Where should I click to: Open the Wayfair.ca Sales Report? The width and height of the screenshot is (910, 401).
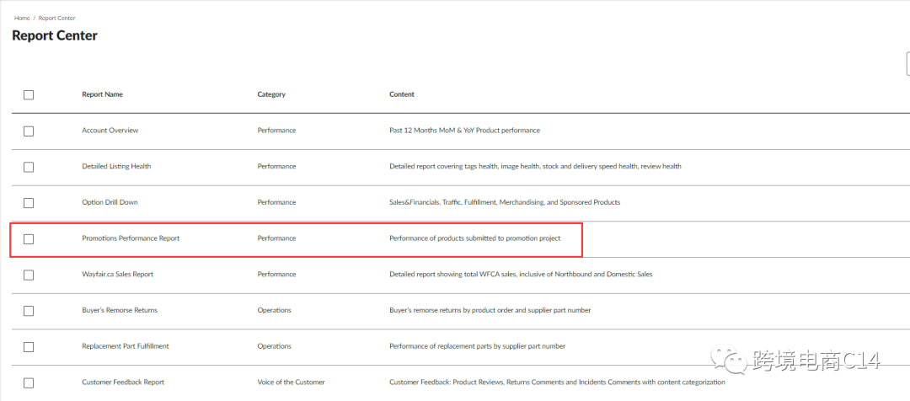(x=117, y=275)
